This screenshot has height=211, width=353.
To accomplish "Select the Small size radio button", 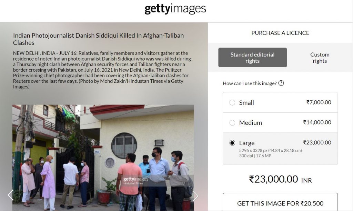I will tap(232, 103).
